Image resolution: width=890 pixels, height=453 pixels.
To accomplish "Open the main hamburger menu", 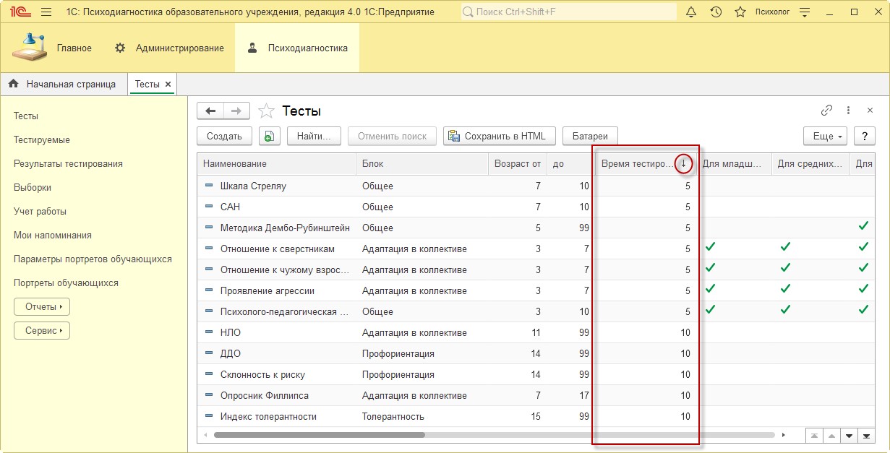I will point(47,12).
